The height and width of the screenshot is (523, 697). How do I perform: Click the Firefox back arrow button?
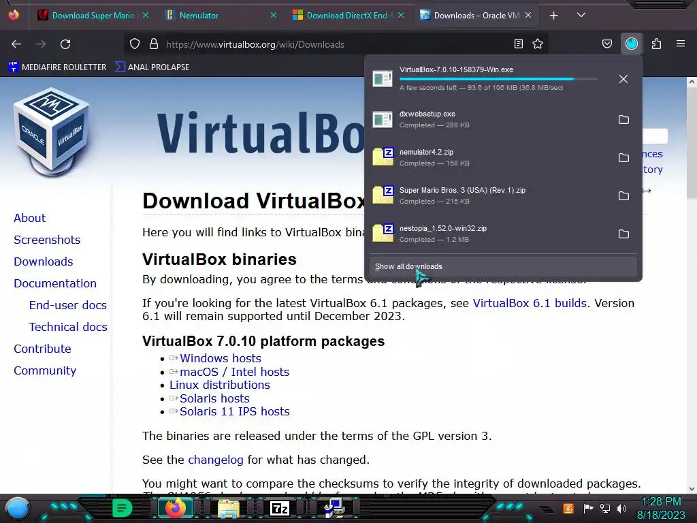pos(16,44)
